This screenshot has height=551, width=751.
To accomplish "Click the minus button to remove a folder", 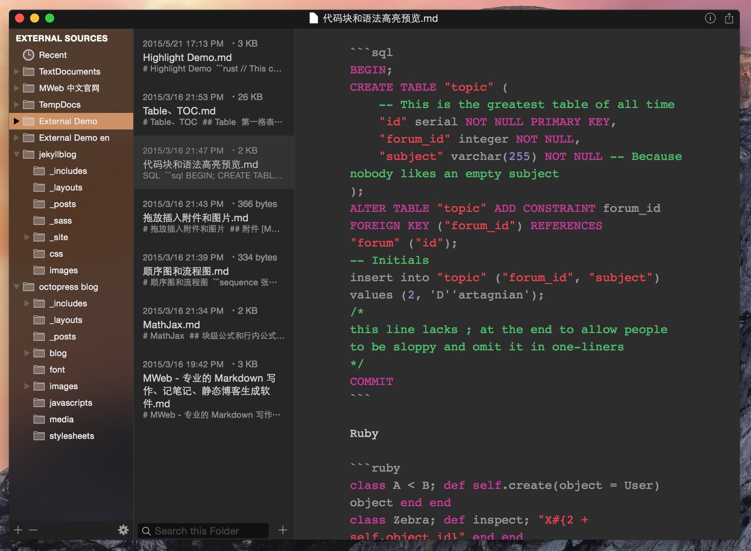I will point(33,530).
